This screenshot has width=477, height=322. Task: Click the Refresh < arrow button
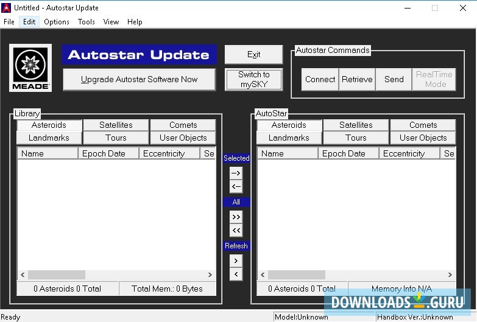click(236, 275)
